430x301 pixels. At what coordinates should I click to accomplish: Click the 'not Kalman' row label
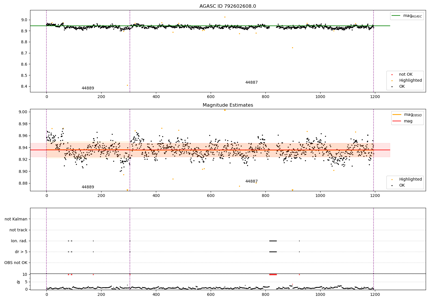pyautogui.click(x=16, y=219)
